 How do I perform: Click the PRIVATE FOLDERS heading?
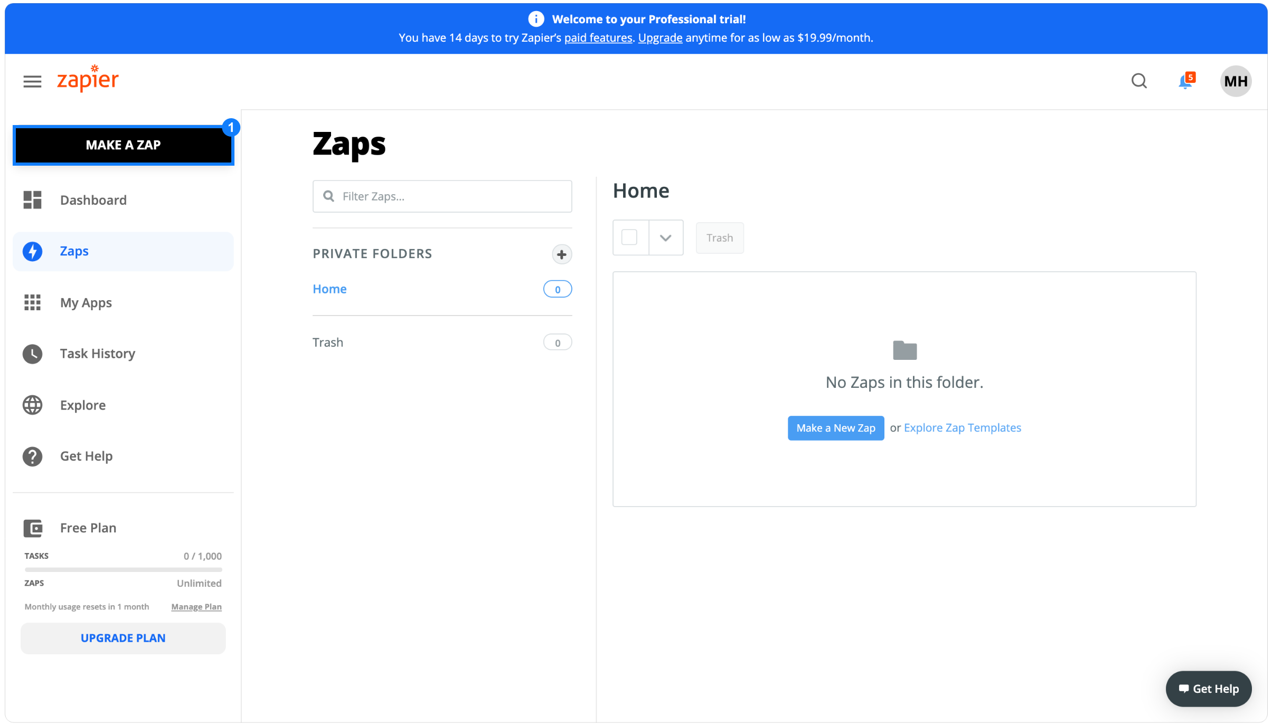pos(372,254)
